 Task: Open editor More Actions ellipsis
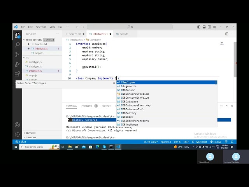[232, 34]
